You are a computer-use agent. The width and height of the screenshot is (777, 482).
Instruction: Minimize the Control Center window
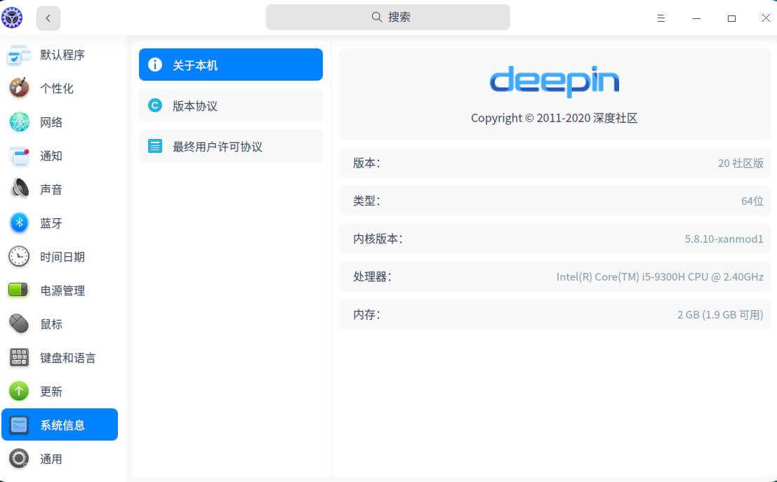click(x=696, y=18)
